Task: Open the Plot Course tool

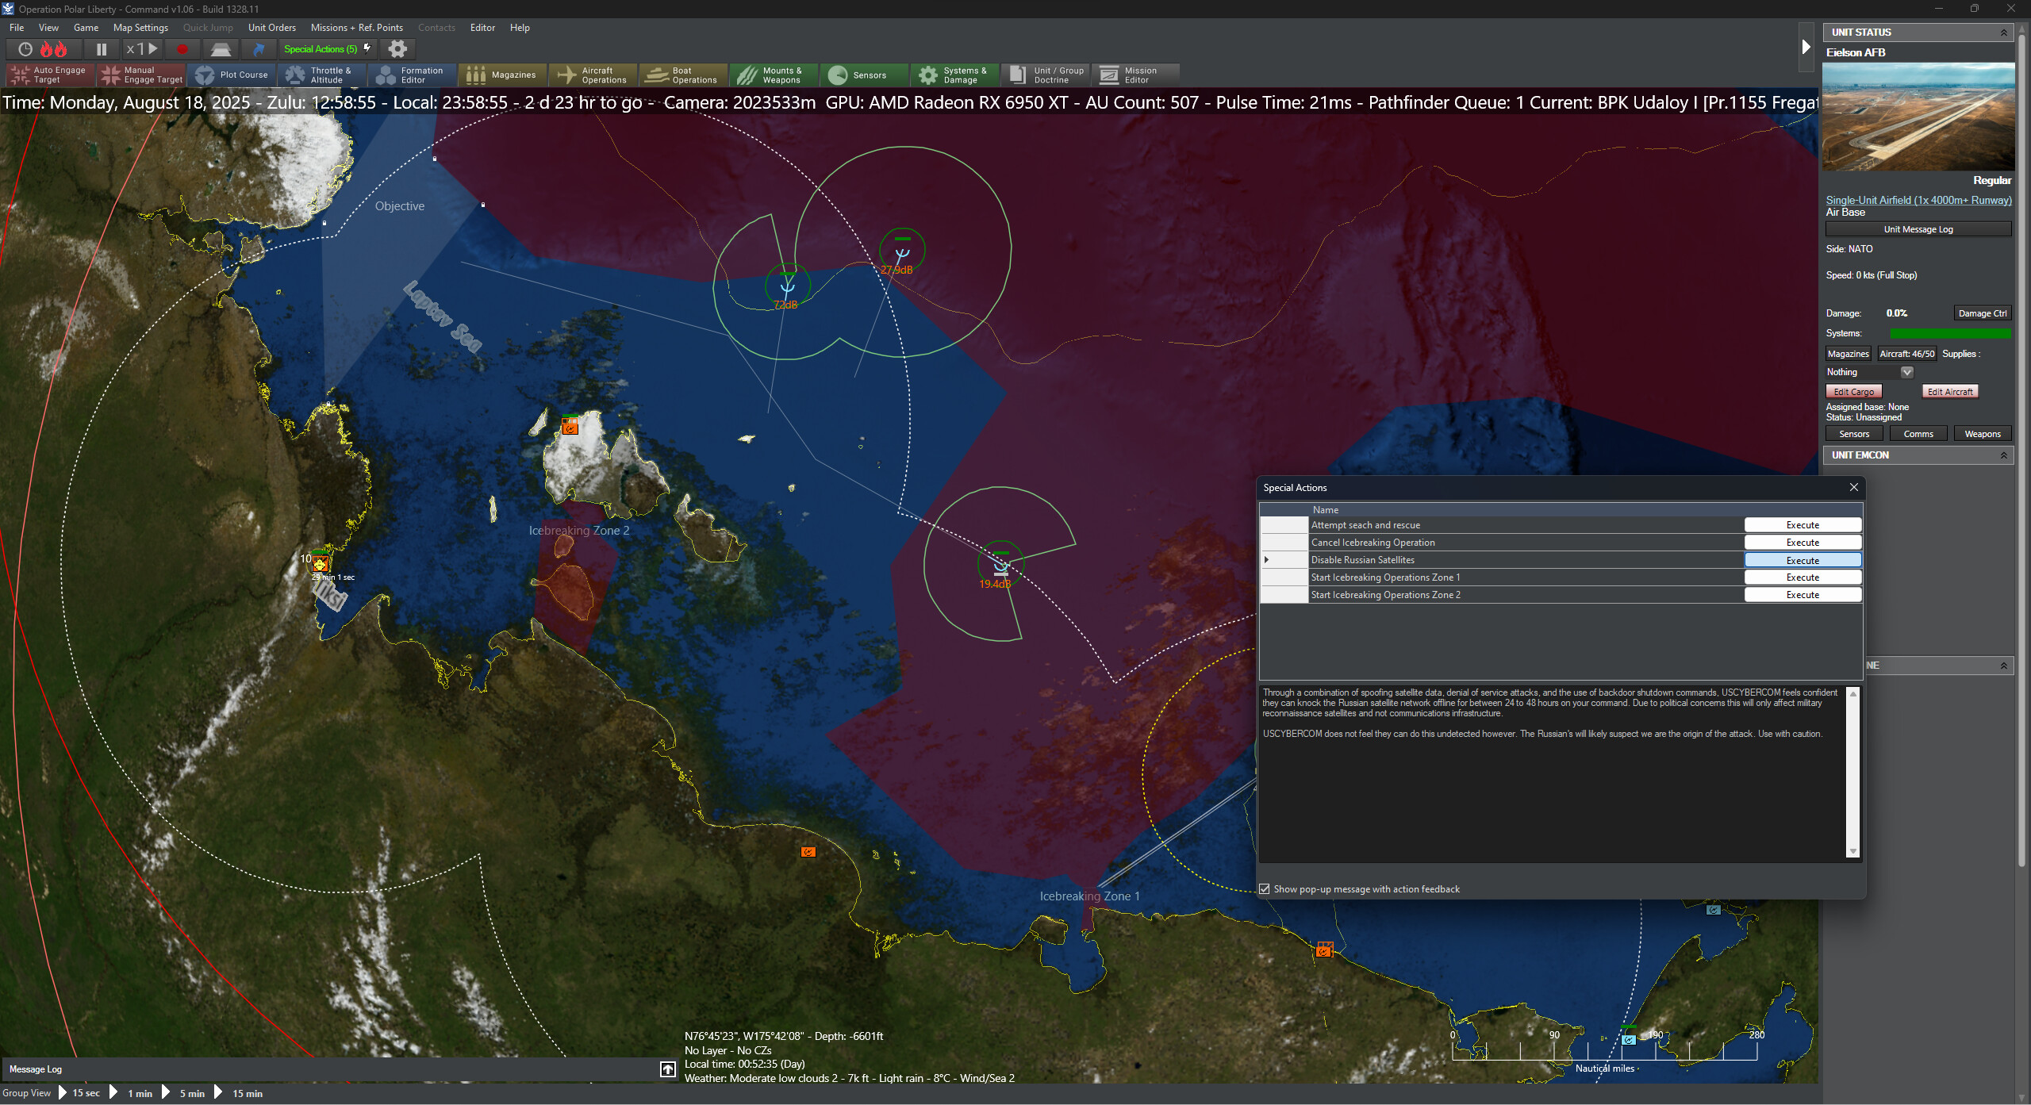Action: coord(232,74)
